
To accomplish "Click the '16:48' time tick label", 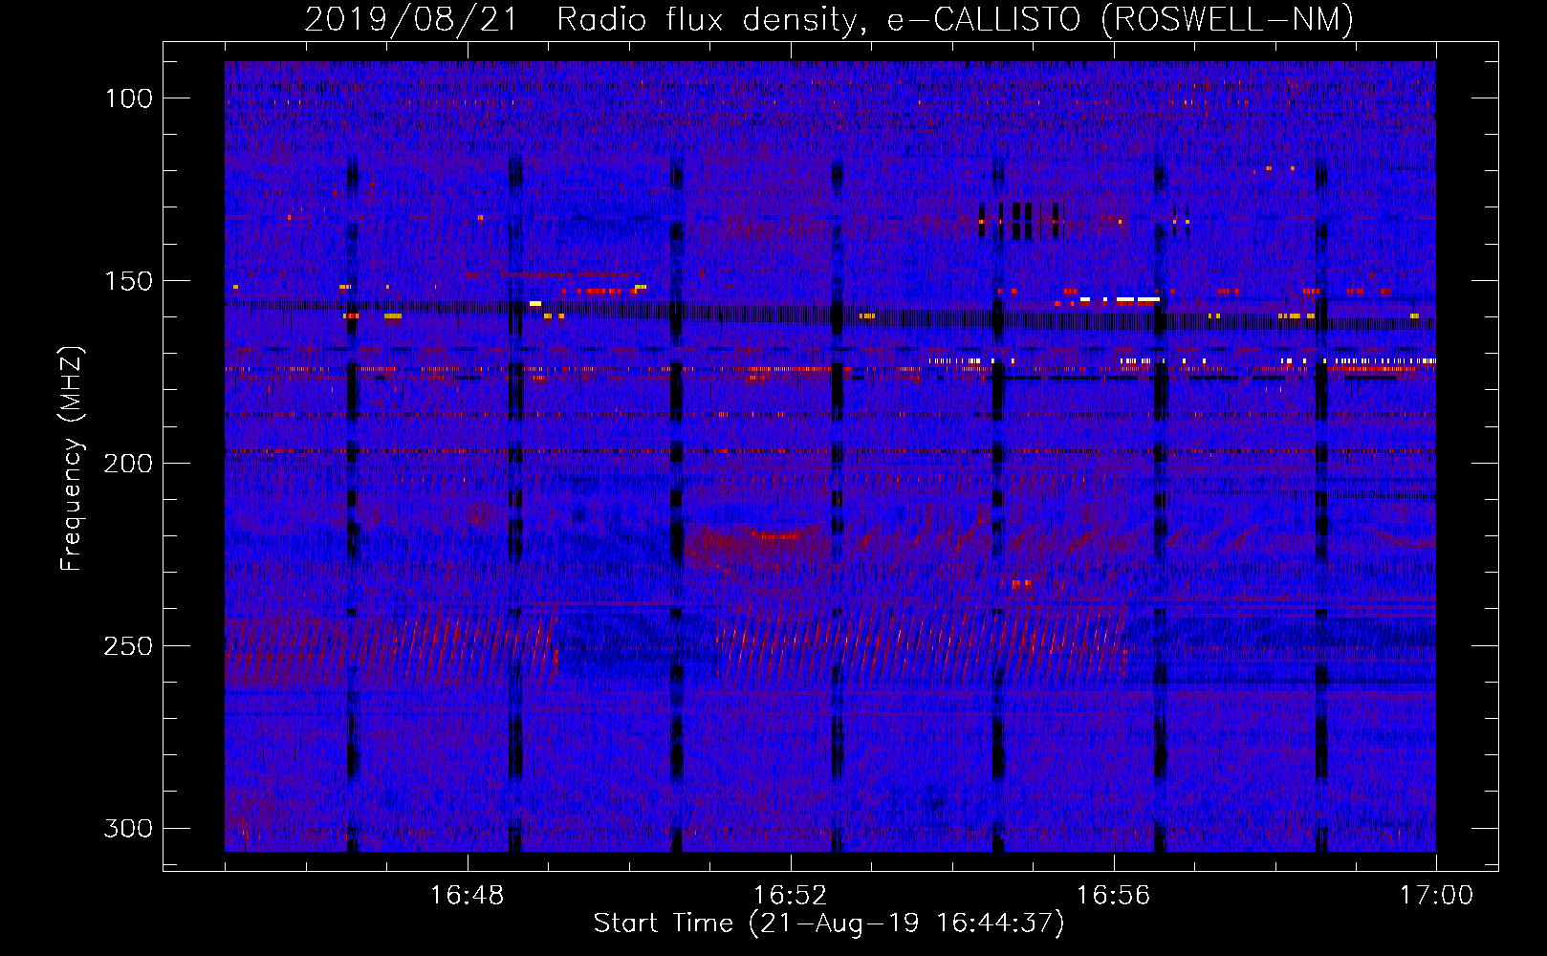I will 467,896.
